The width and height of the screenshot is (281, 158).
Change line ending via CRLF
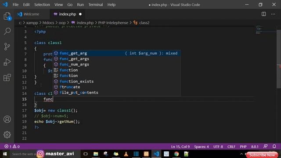[x=231, y=147]
